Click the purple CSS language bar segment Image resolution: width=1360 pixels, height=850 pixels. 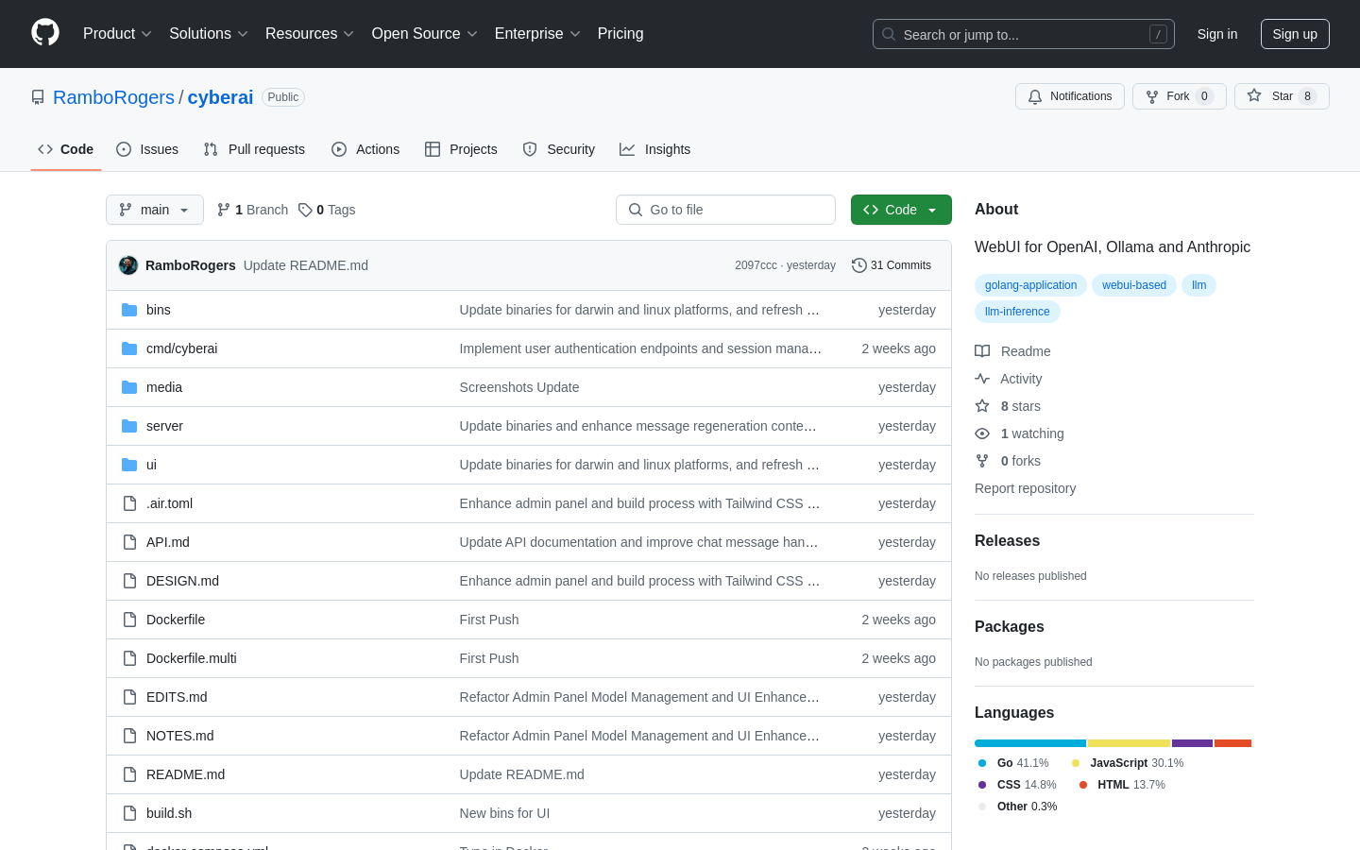coord(1192,743)
